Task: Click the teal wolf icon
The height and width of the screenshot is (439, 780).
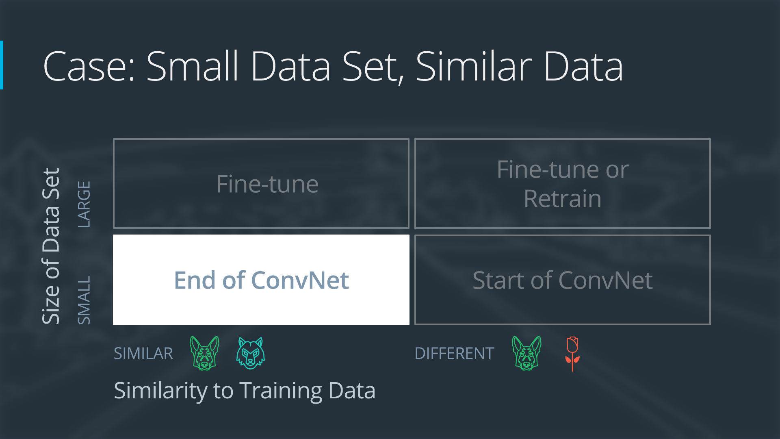Action: coord(251,353)
